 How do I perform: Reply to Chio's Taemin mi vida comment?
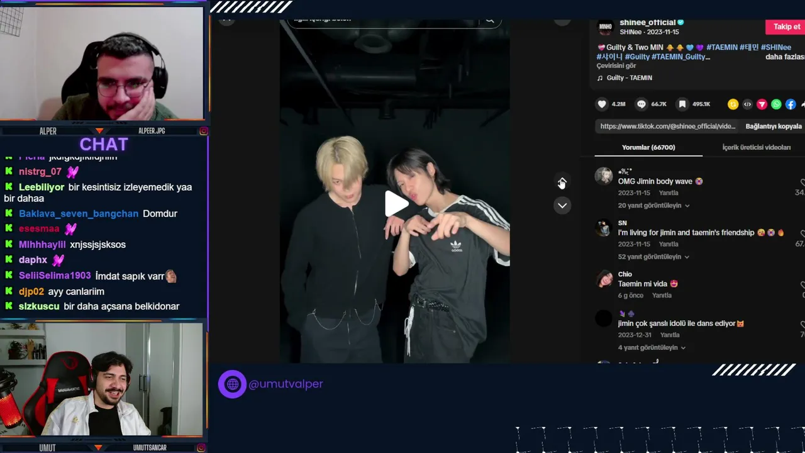[662, 296]
